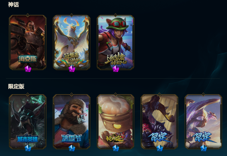227x156 pixels.
Task: Select the 逐梦者的初心 green-hat skin card
Action: (115, 42)
